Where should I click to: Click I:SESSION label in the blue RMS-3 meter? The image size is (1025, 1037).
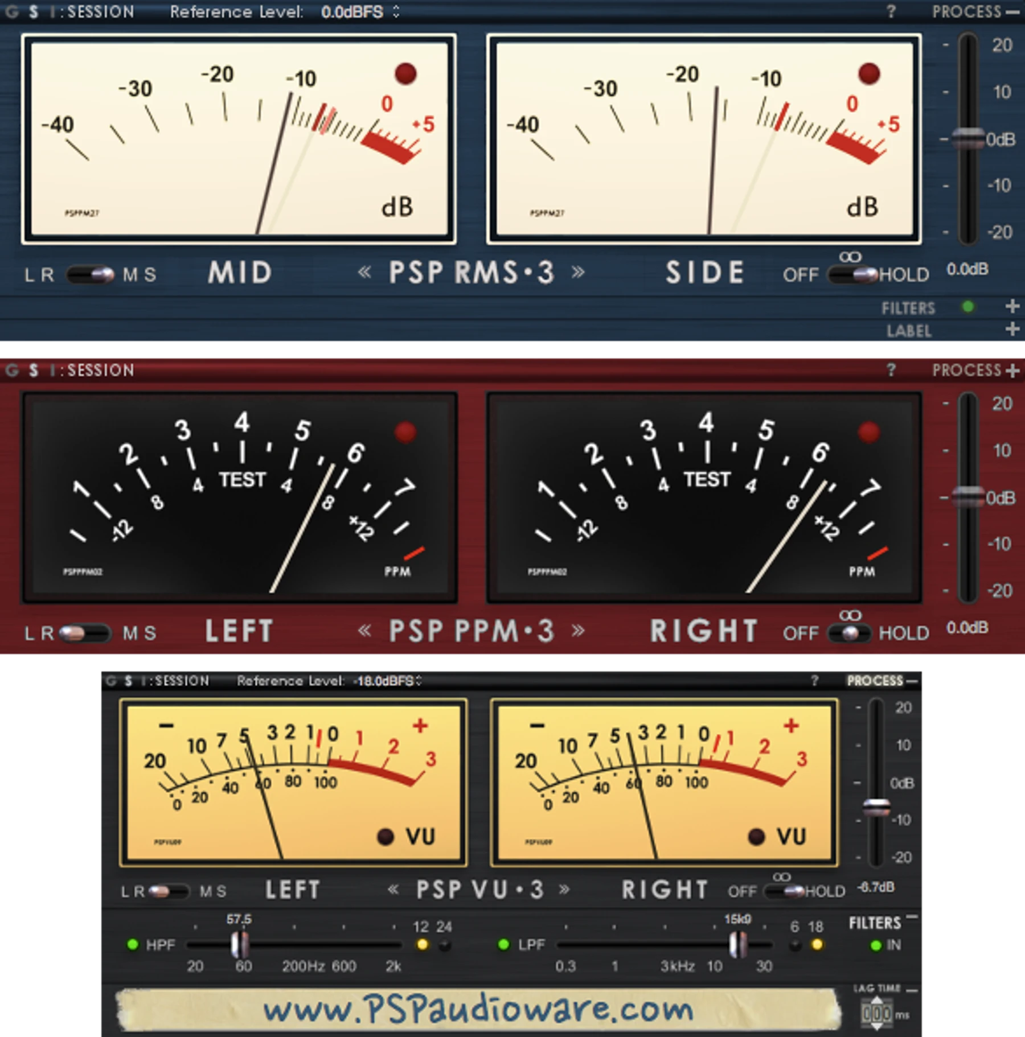point(93,11)
